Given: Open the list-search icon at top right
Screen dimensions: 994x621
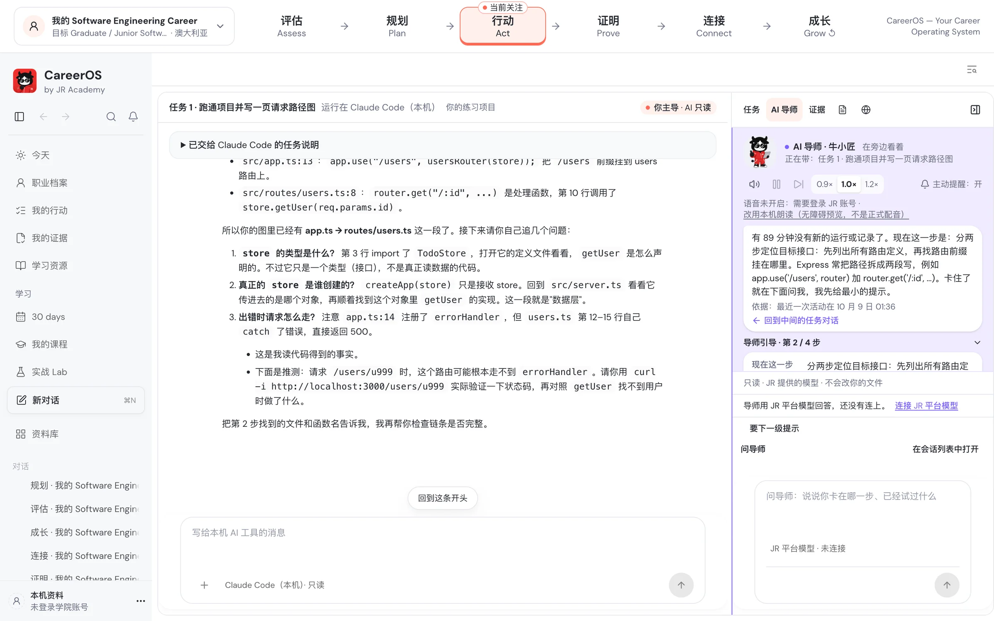Looking at the screenshot, I should click(972, 70).
